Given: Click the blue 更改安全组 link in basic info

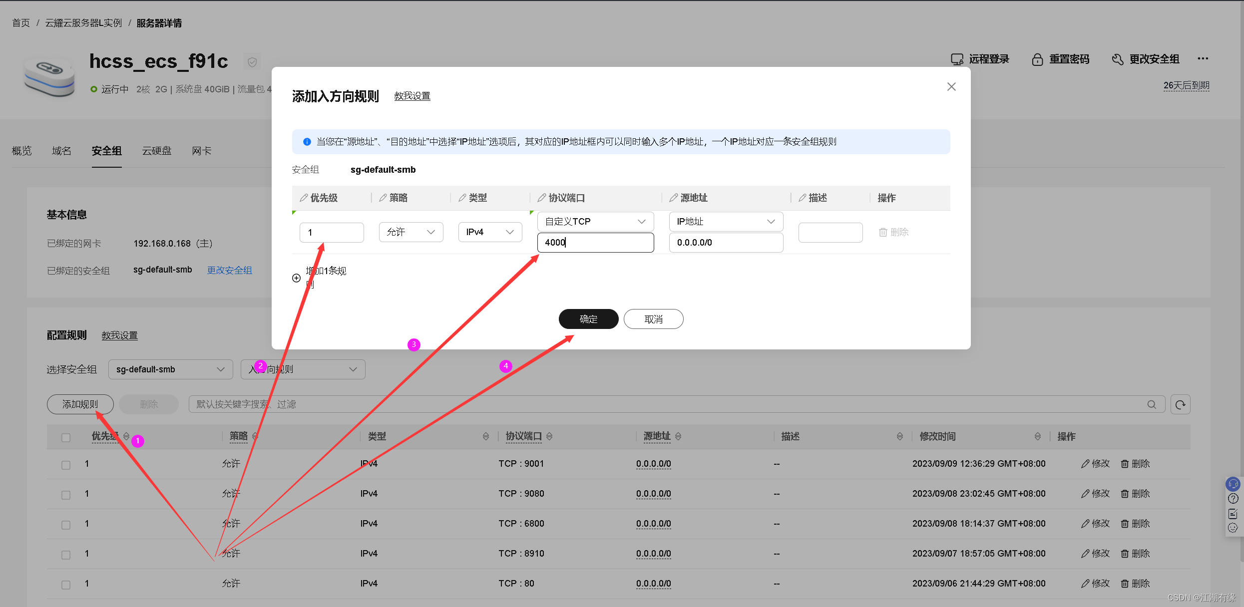Looking at the screenshot, I should [230, 270].
